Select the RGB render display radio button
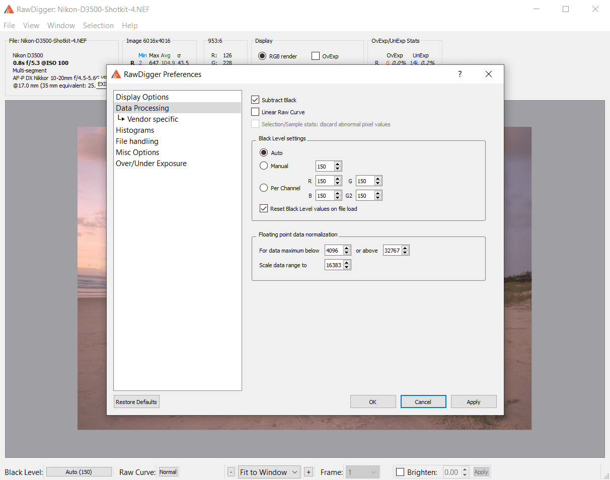This screenshot has width=610, height=480. [262, 56]
